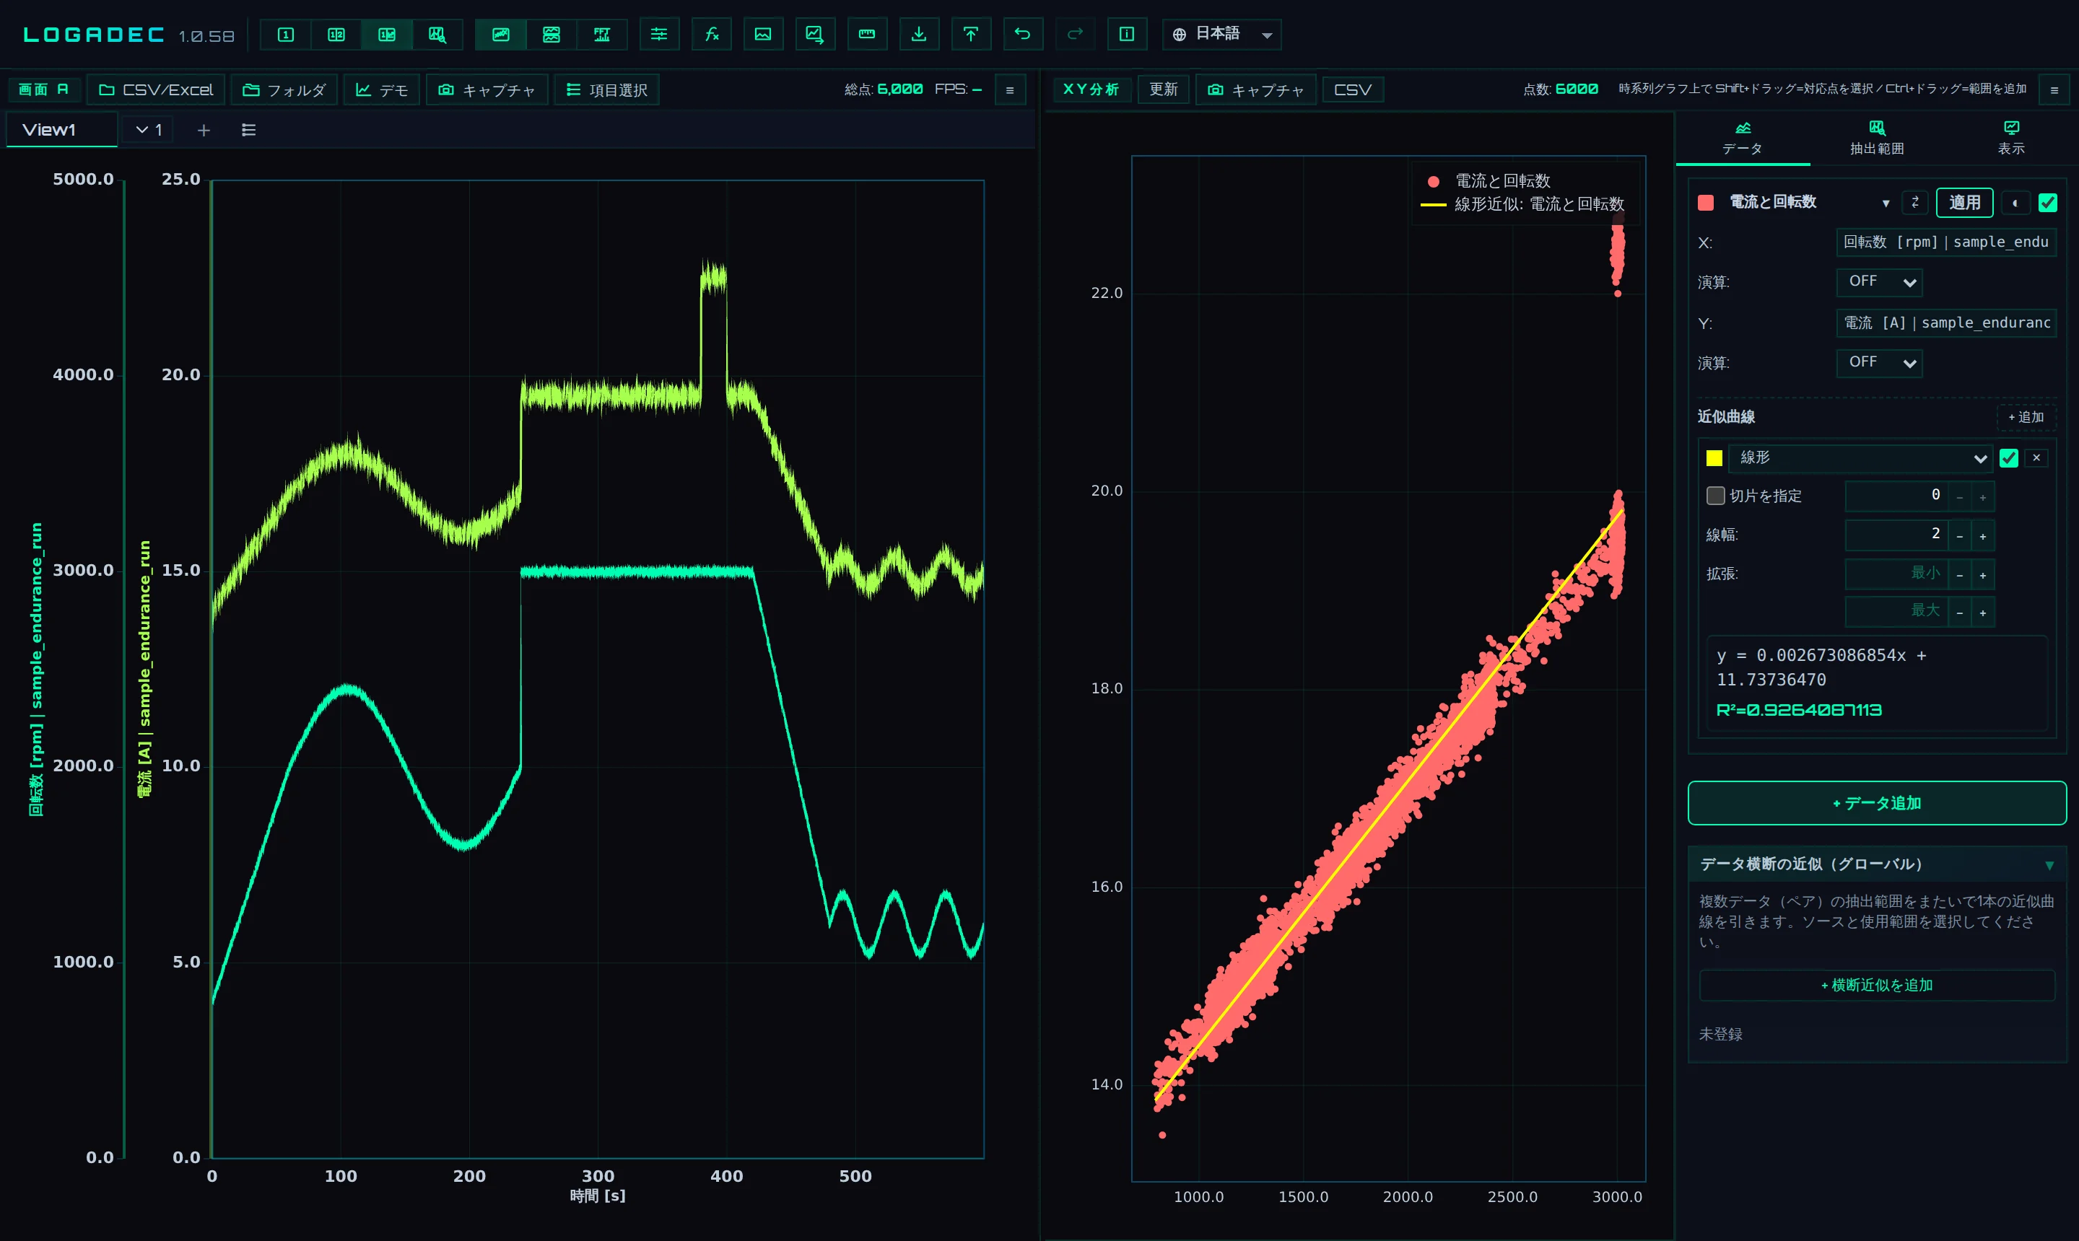The height and width of the screenshot is (1241, 2079).
Task: Open the 線形 fit type dropdown
Action: coord(1862,458)
